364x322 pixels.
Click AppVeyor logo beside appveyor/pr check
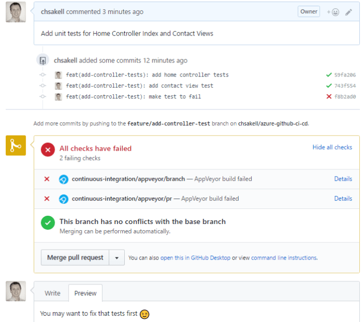[64, 199]
